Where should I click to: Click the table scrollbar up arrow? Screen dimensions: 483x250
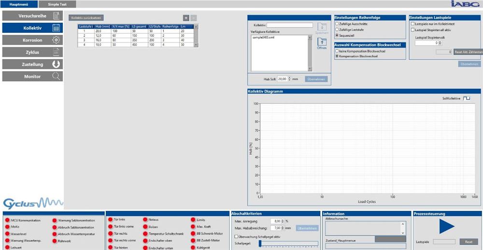(196, 27)
